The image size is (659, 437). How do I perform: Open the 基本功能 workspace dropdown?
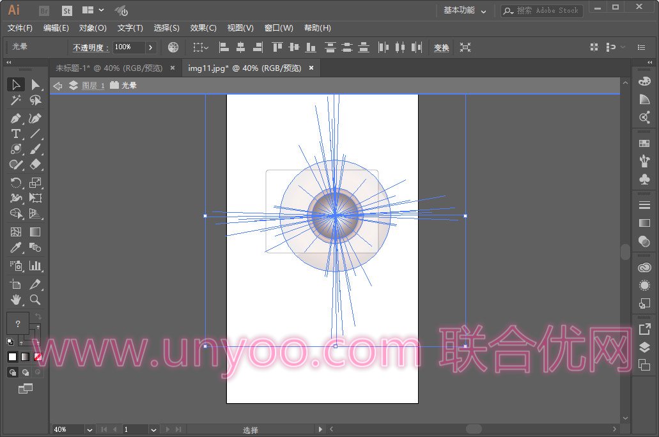[x=465, y=11]
